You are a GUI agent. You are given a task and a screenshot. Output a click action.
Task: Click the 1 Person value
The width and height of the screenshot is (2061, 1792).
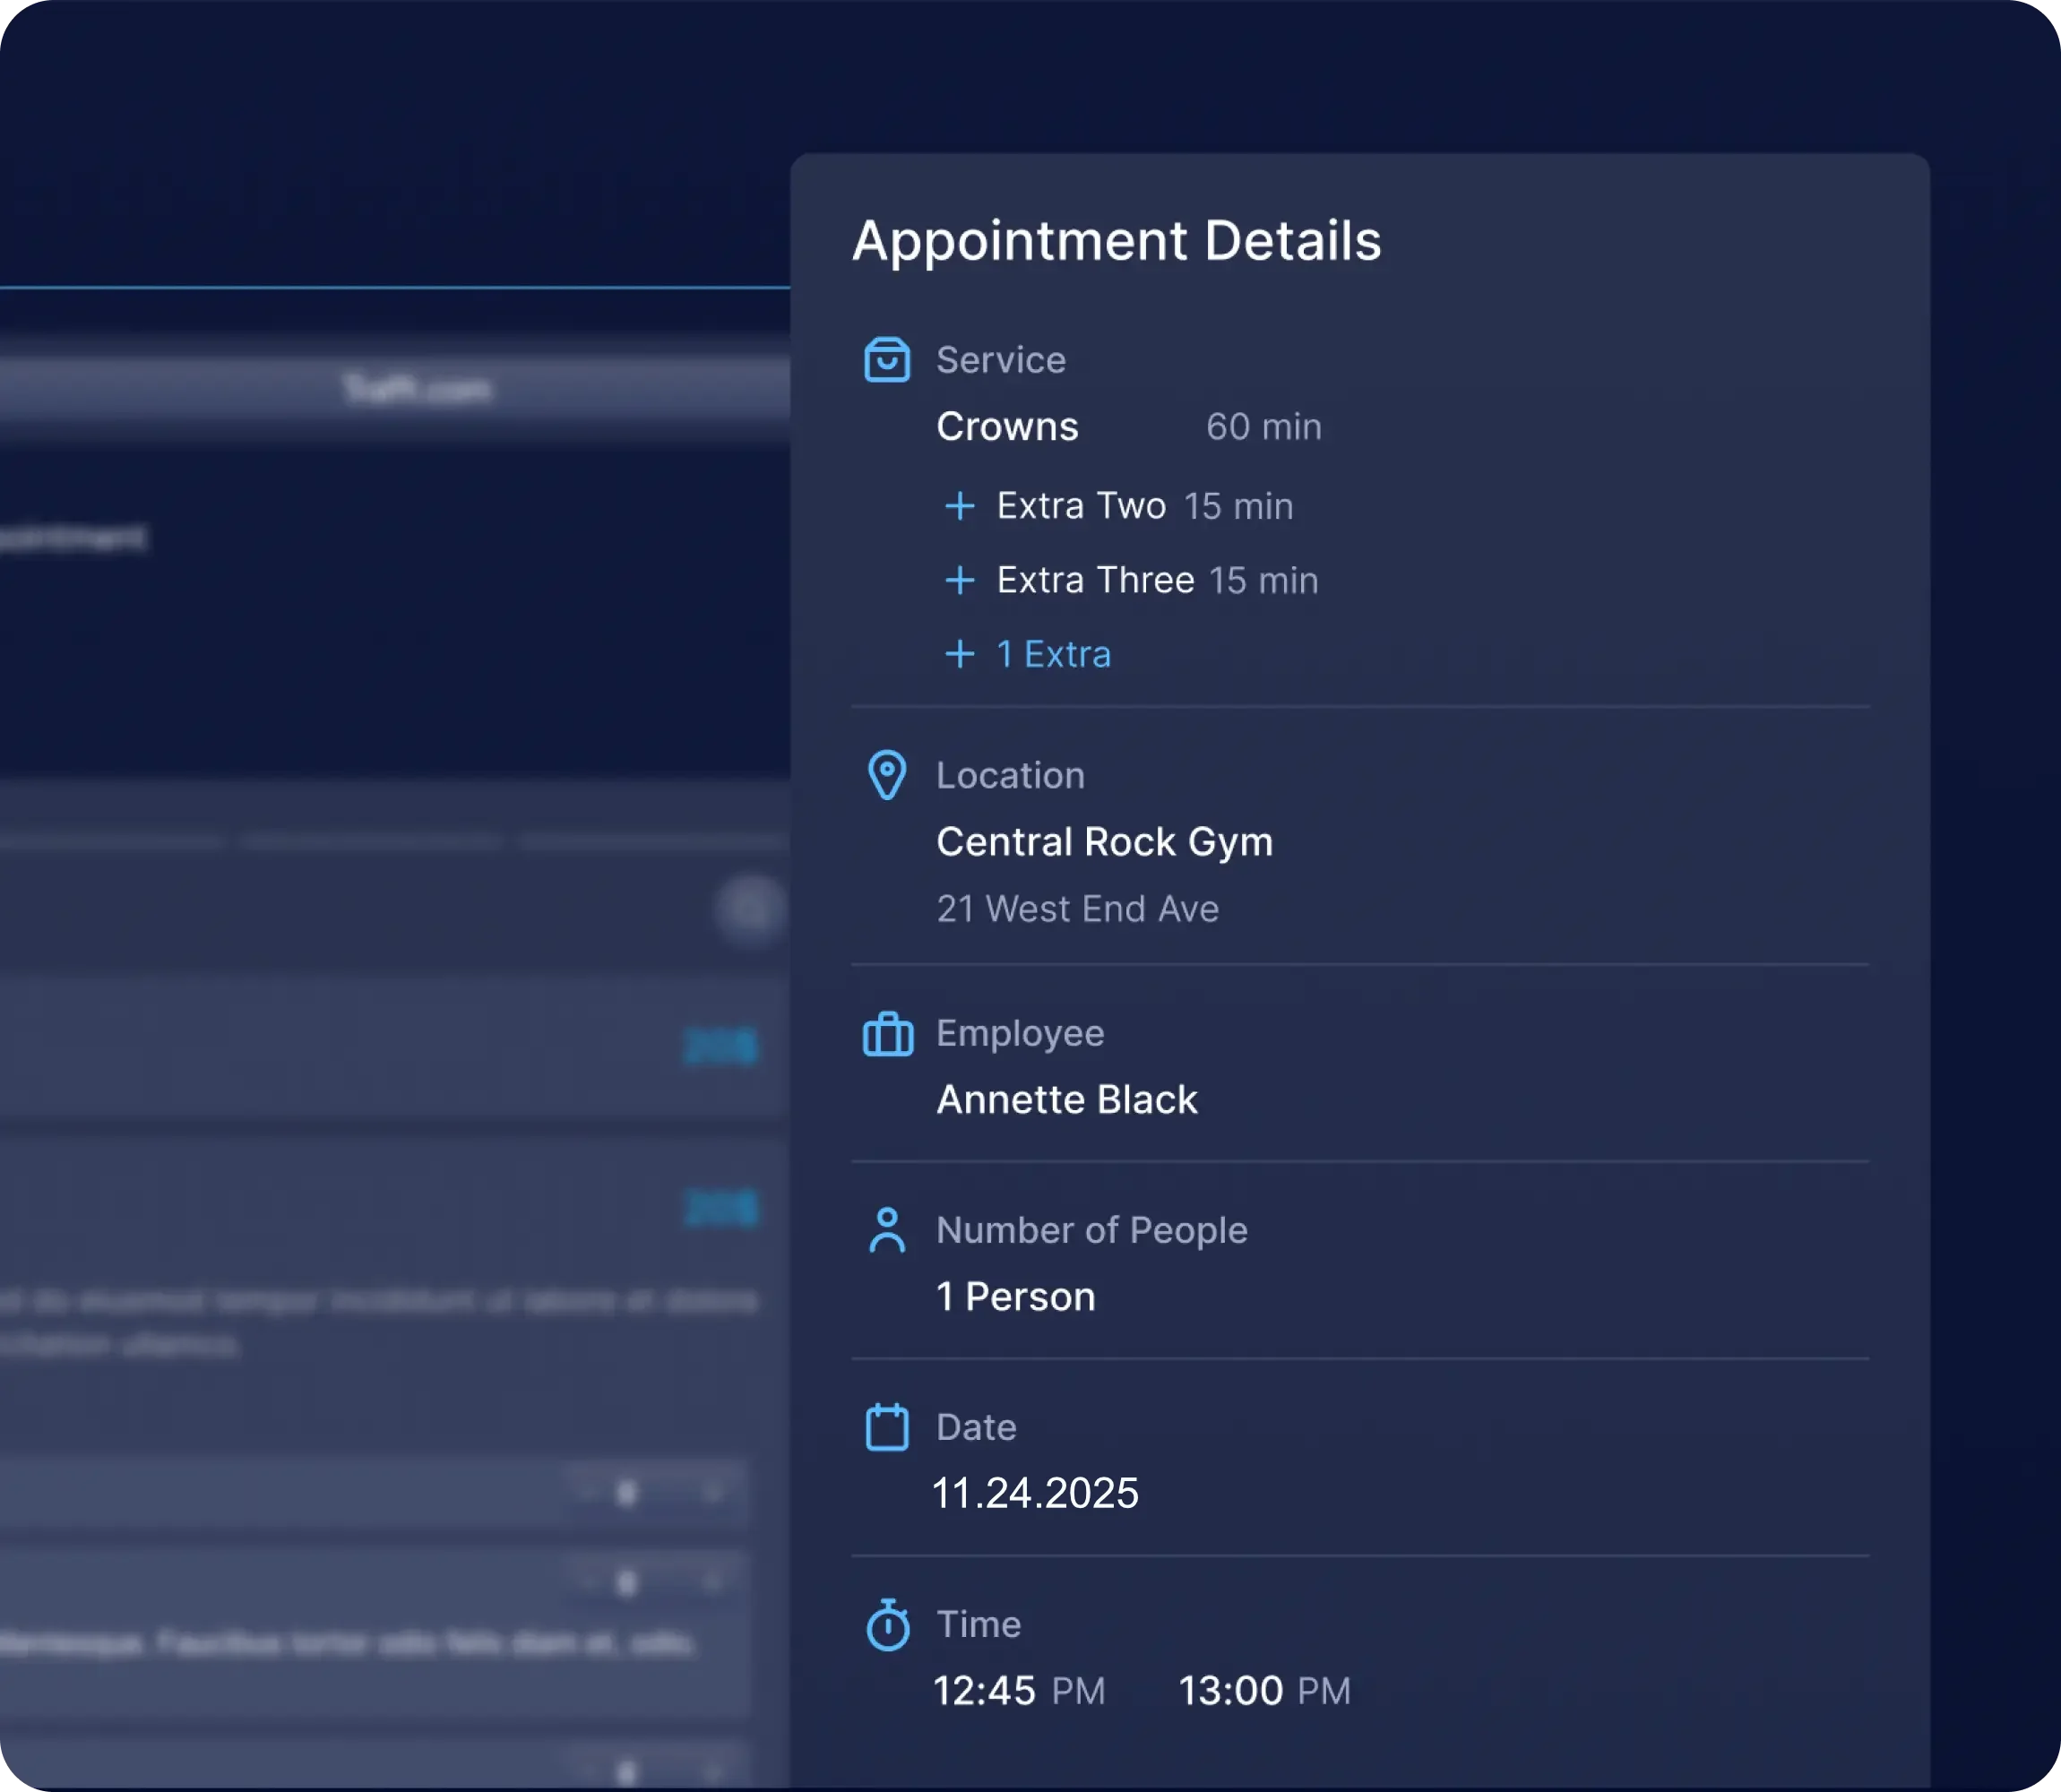(x=1015, y=1297)
